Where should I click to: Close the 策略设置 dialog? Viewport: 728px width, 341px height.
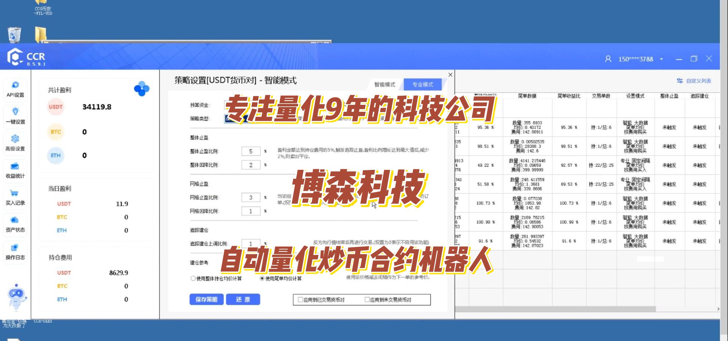point(450,75)
